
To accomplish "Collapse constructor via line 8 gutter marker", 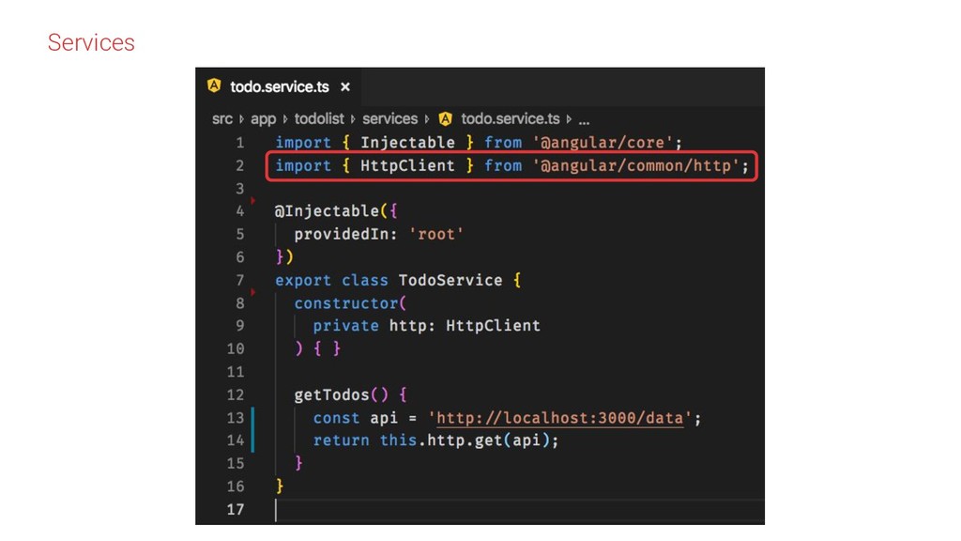I will pos(252,293).
